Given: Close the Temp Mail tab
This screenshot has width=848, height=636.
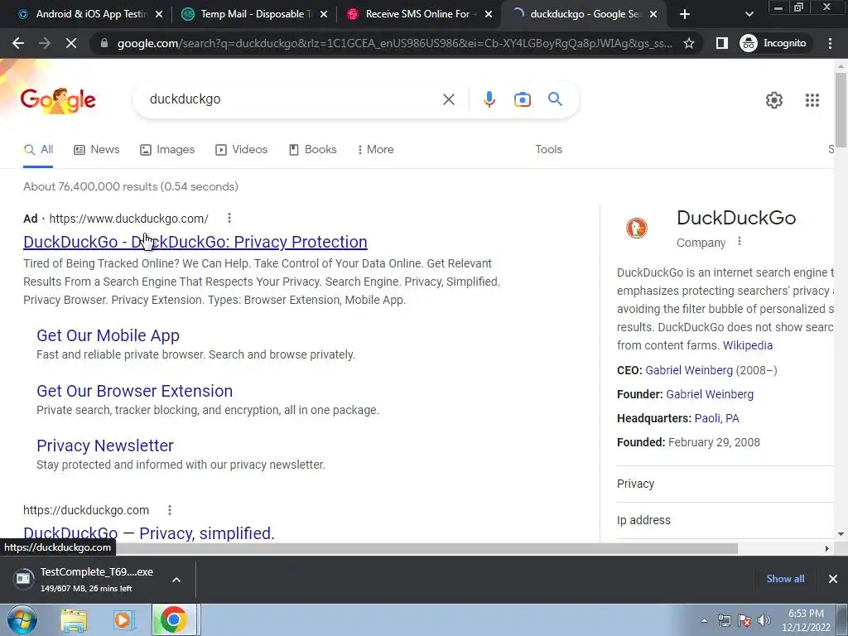Looking at the screenshot, I should pos(324,14).
